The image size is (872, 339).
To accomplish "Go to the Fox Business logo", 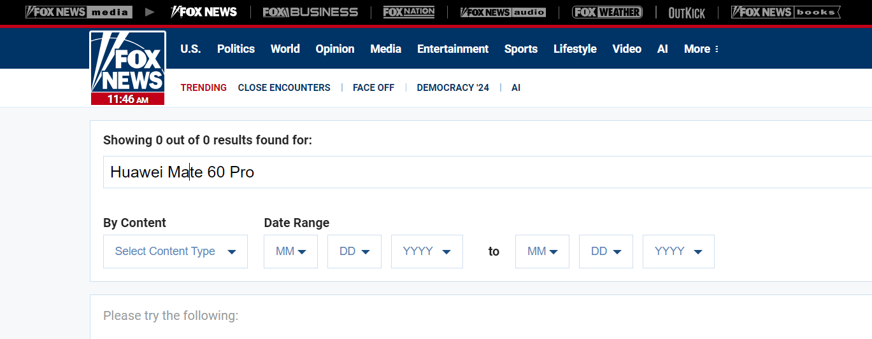I will (x=310, y=12).
